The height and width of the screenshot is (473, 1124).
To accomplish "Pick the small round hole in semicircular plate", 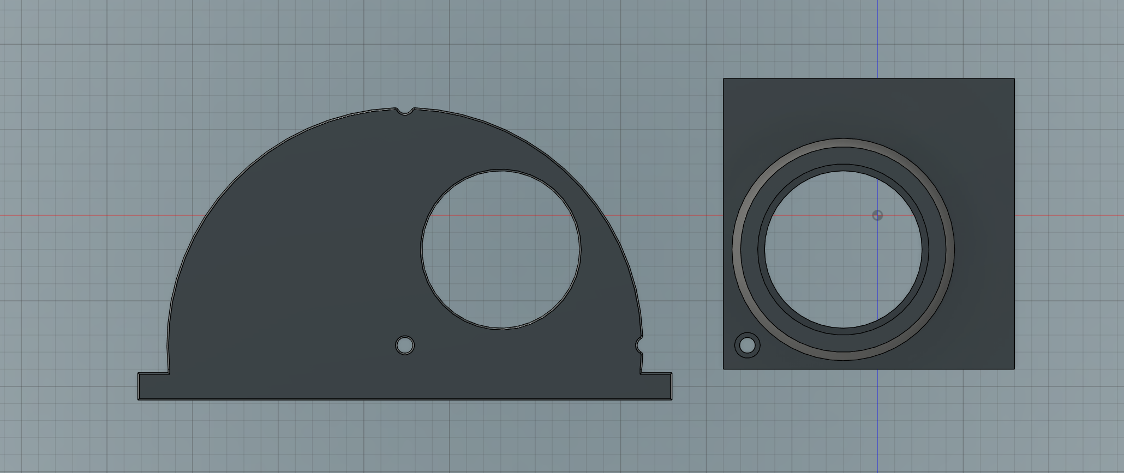I will tap(405, 345).
